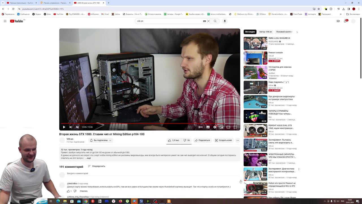Open the browser extensions puzzle icon
Screen dimensions: 362x204
point(331,9)
